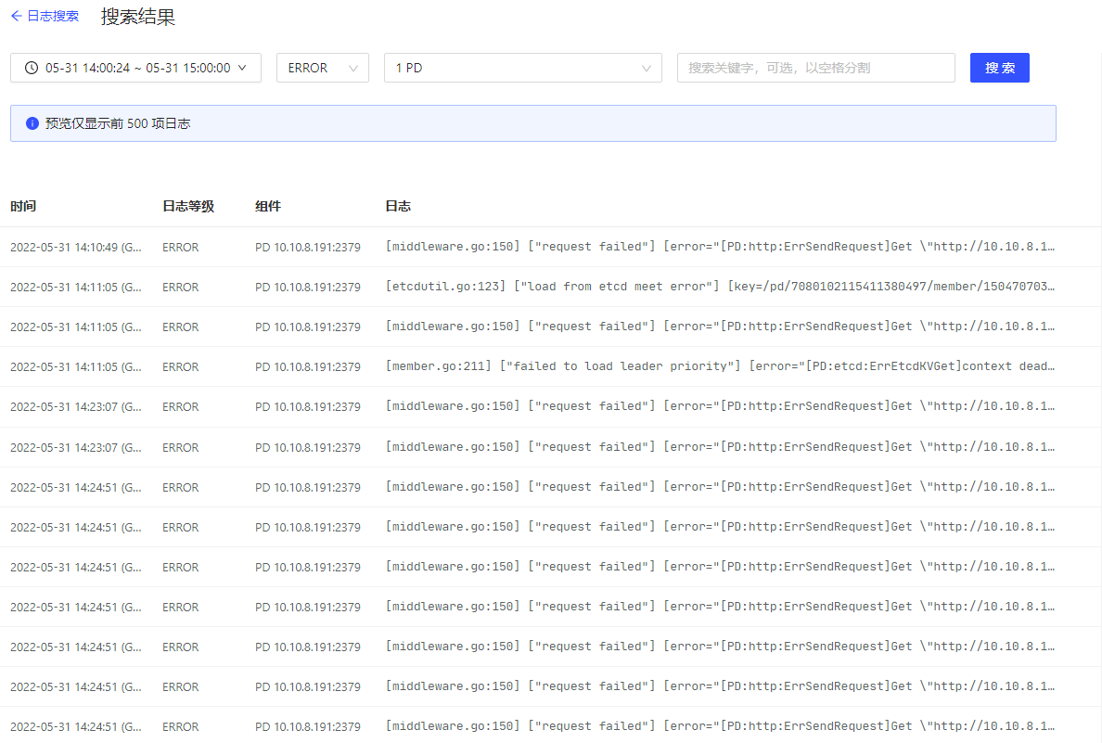The height and width of the screenshot is (743, 1102).
Task: Select the etcdutil.go:123 log entry
Action: (720, 287)
